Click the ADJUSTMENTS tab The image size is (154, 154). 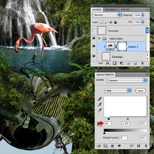(x=105, y=75)
